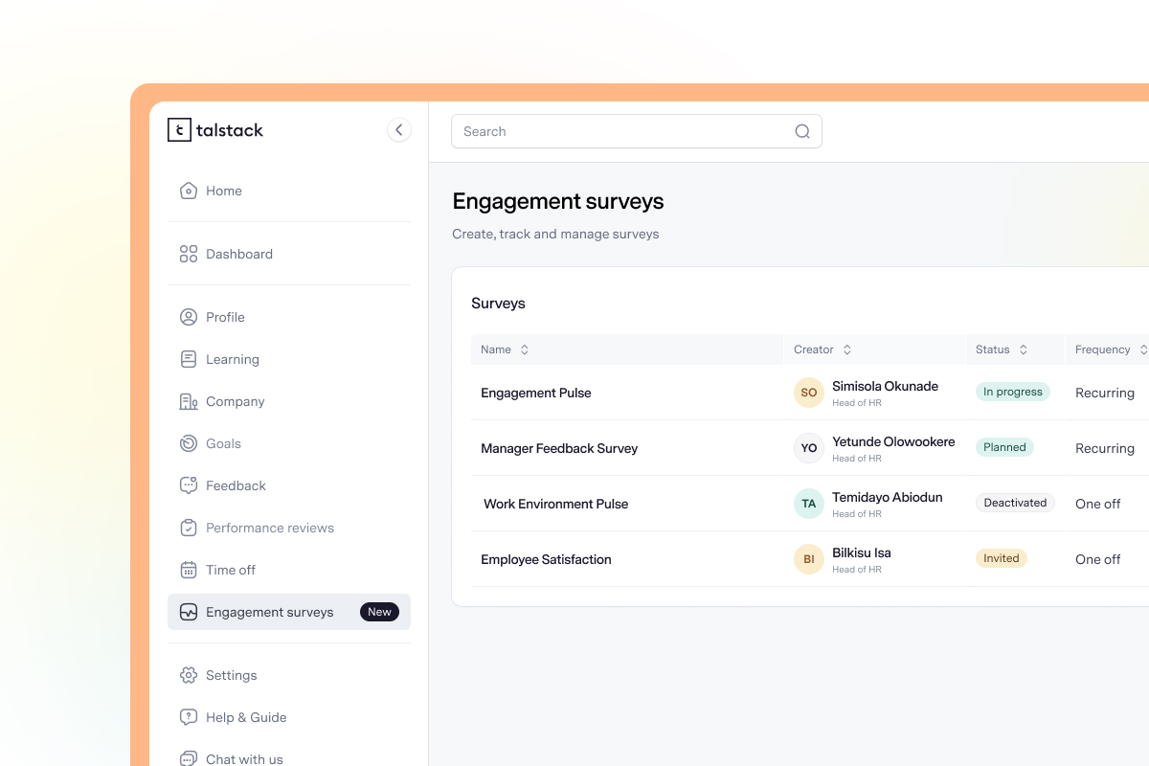Click the talstack logo

pyautogui.click(x=215, y=130)
